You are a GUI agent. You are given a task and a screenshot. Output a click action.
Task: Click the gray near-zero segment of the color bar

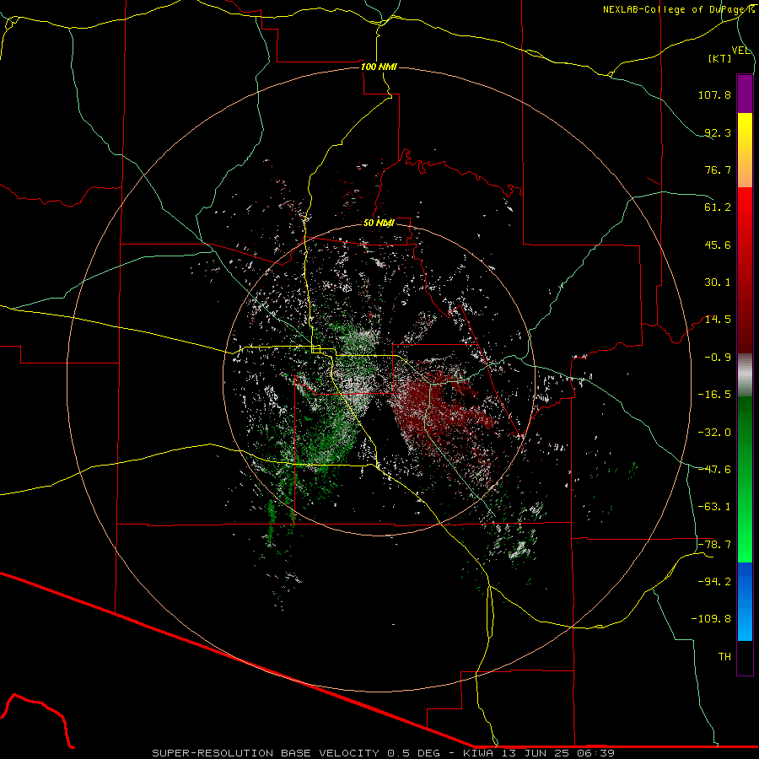(745, 375)
